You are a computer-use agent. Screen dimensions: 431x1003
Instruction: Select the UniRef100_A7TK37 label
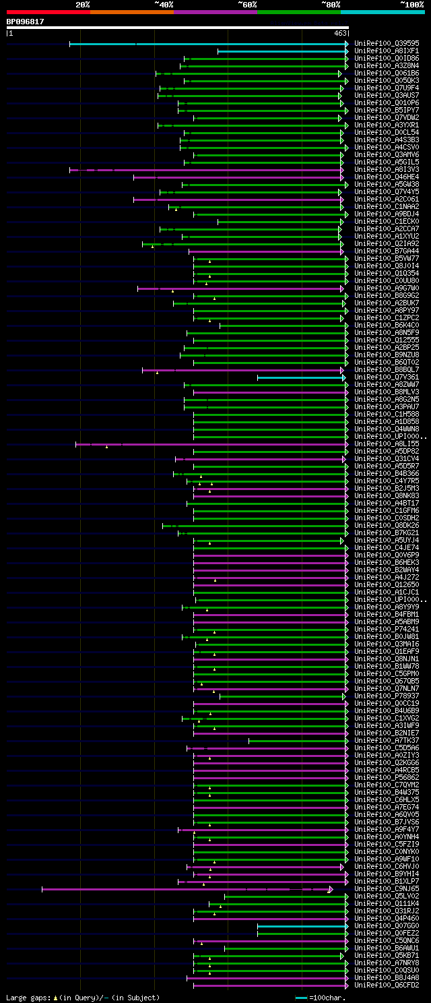click(x=387, y=740)
